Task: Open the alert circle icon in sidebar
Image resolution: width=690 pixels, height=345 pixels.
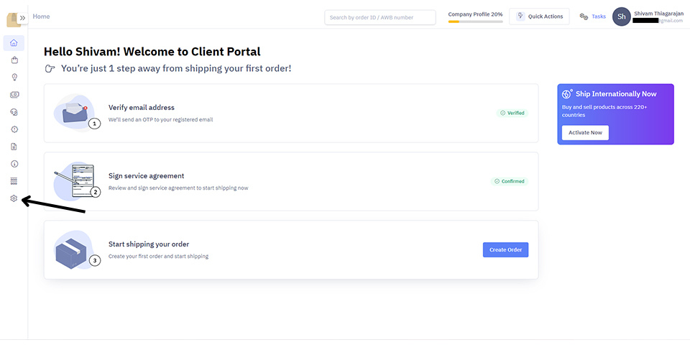Action: click(x=14, y=129)
